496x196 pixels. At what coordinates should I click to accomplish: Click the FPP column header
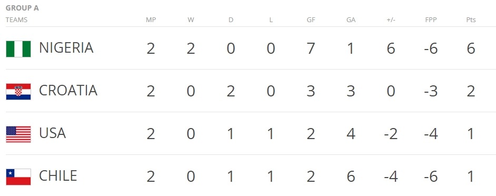pos(431,20)
